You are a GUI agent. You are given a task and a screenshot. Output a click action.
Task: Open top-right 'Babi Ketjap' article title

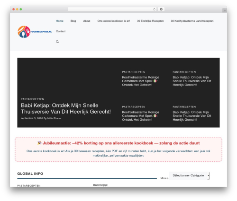[192, 81]
